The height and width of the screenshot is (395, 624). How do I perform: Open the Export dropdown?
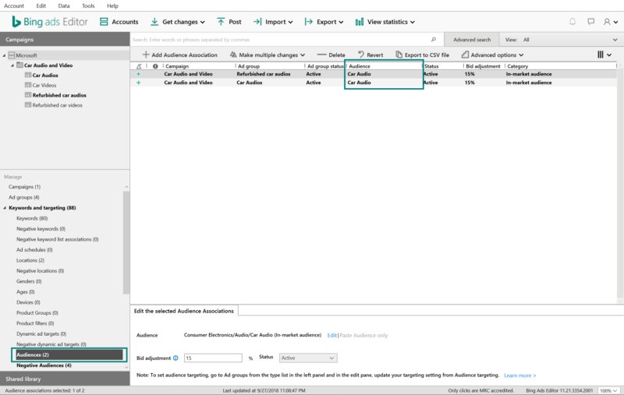pyautogui.click(x=324, y=22)
